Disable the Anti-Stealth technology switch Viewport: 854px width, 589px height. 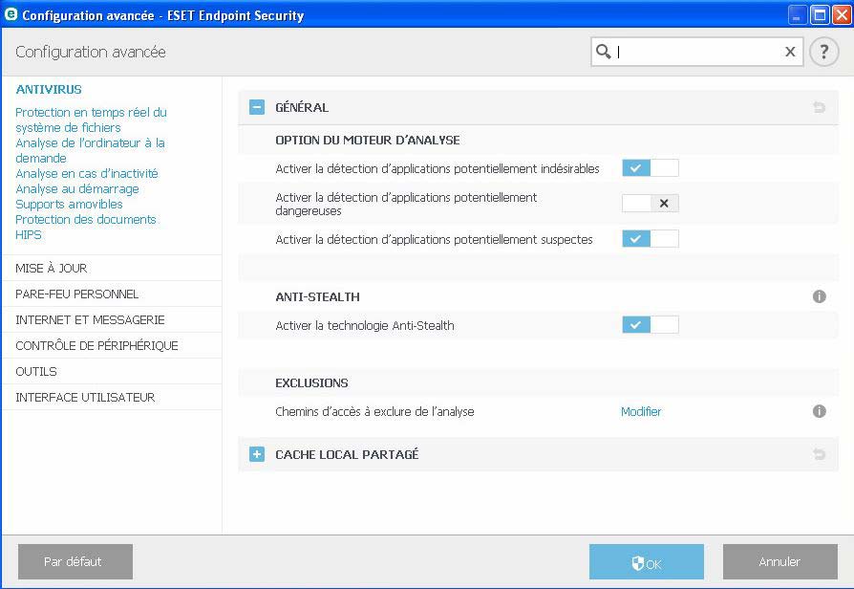(x=651, y=324)
